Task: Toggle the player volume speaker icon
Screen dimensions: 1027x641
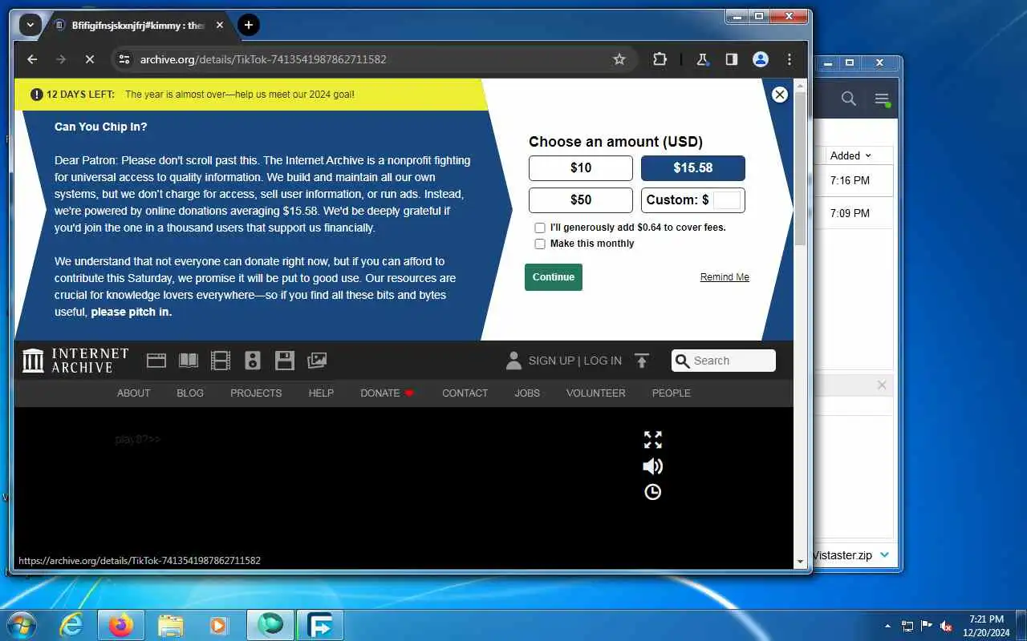Action: pyautogui.click(x=653, y=466)
